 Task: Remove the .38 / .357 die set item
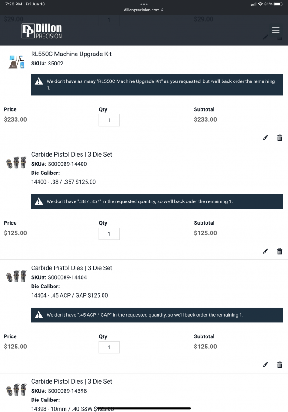click(x=280, y=251)
